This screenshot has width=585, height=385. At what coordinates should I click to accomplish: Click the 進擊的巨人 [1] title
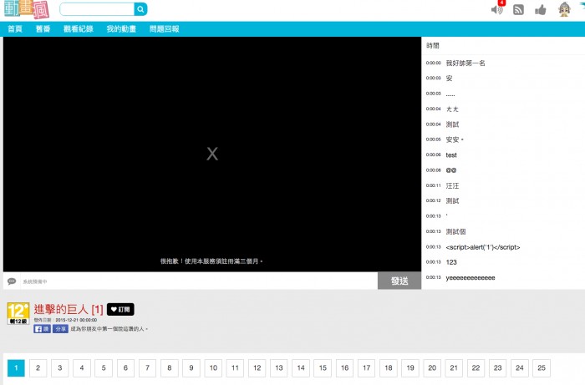click(x=69, y=309)
